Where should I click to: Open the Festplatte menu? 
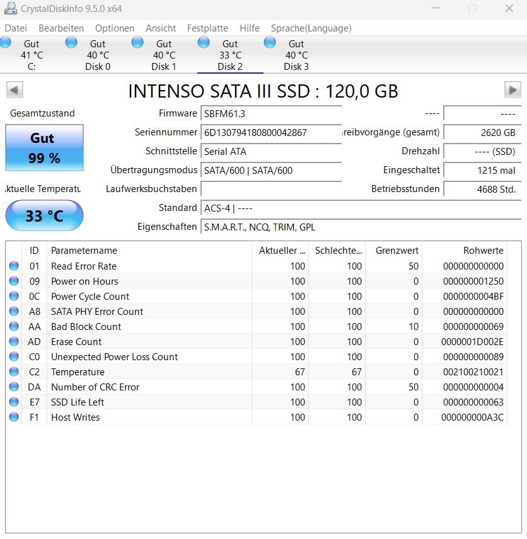pos(207,28)
